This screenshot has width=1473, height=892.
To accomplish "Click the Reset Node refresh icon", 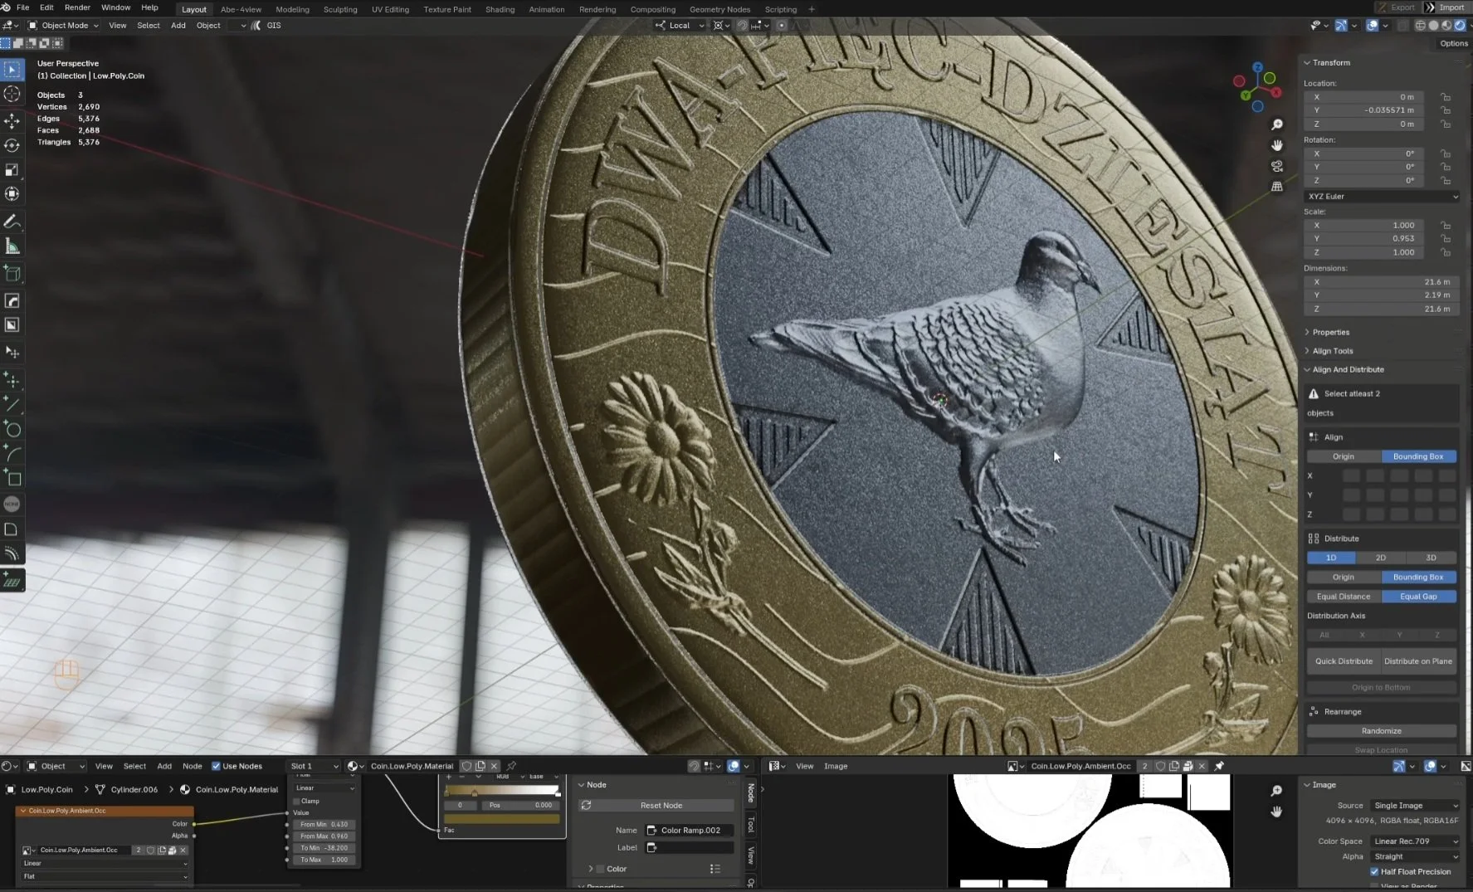I will tap(586, 805).
